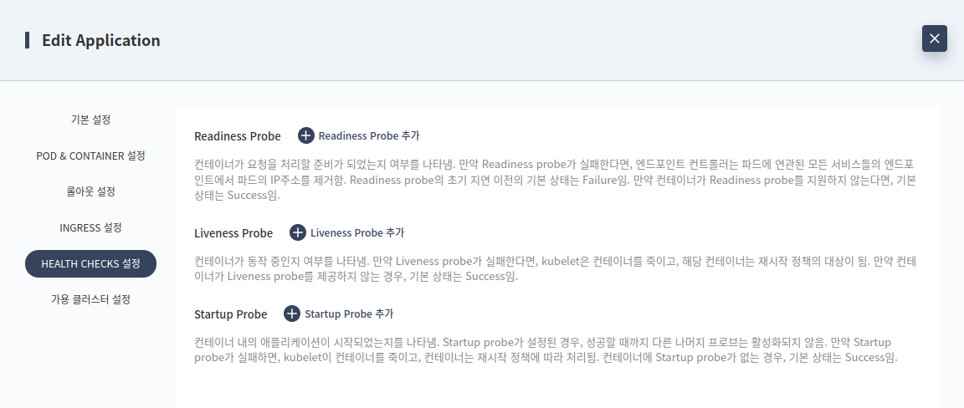This screenshot has width=964, height=408.
Task: Open the 가용 클러스터 설정 section
Action: click(x=90, y=300)
